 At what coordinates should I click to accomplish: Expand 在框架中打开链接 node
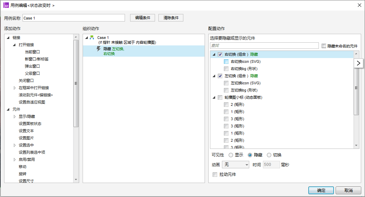[x=14, y=88]
